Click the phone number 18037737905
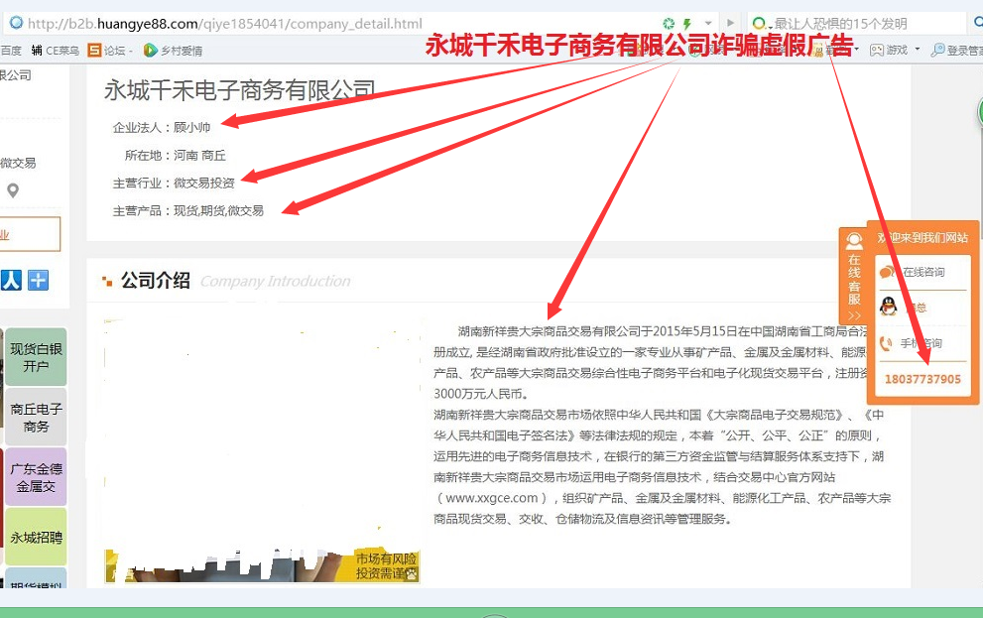The image size is (983, 618). 922,379
